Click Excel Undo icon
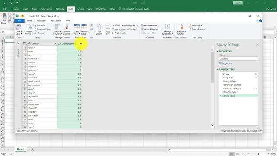277x156 pixels. 10,3
